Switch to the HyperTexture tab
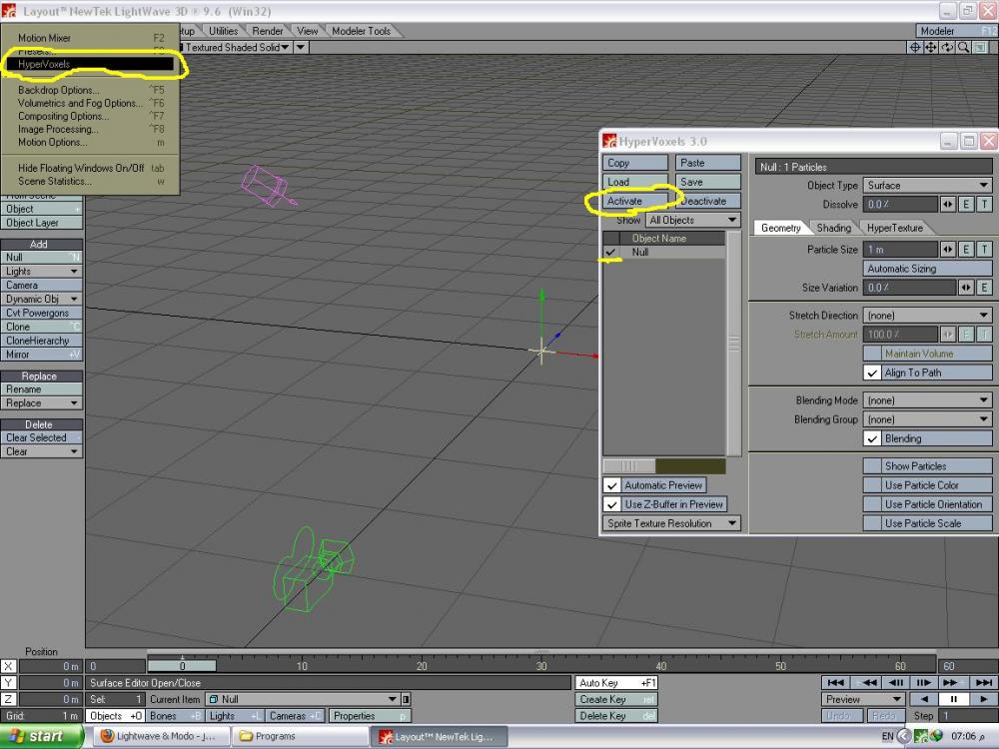Image resolution: width=999 pixels, height=749 pixels. coord(894,228)
